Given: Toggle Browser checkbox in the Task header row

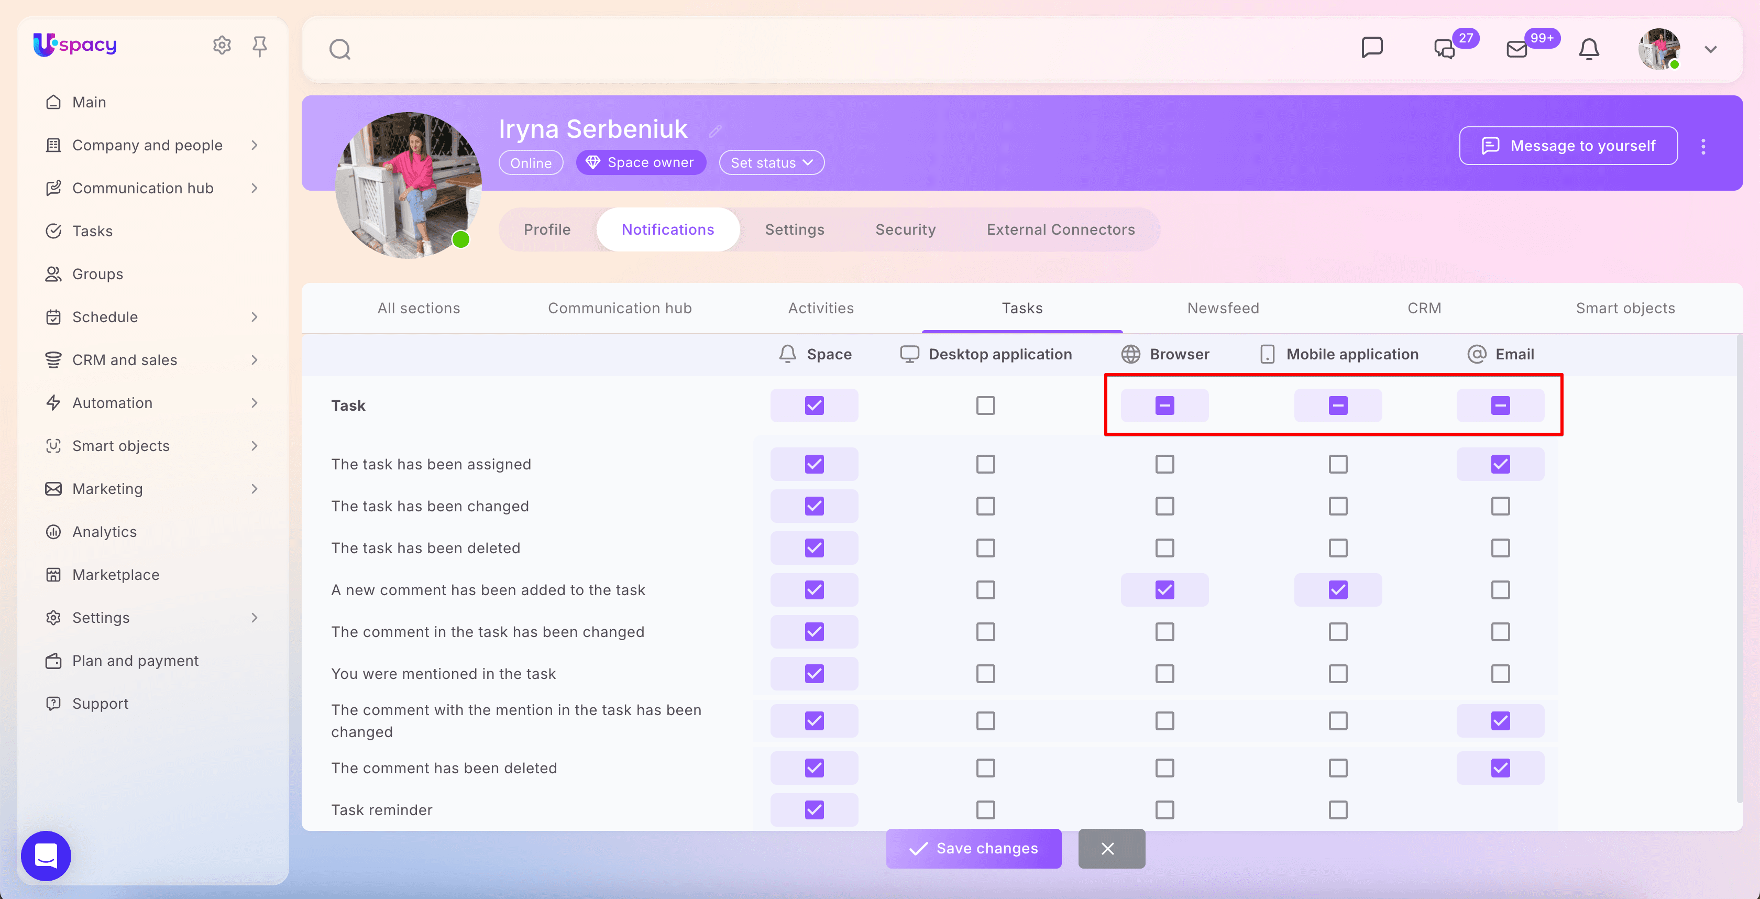Looking at the screenshot, I should coord(1165,406).
